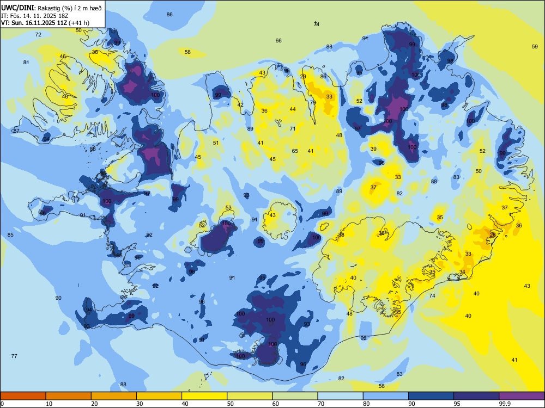The image size is (545, 408).
Task: Click the humidity value '53'
Action: click(x=228, y=207)
